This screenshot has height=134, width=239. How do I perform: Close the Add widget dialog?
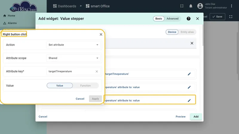tap(197, 18)
